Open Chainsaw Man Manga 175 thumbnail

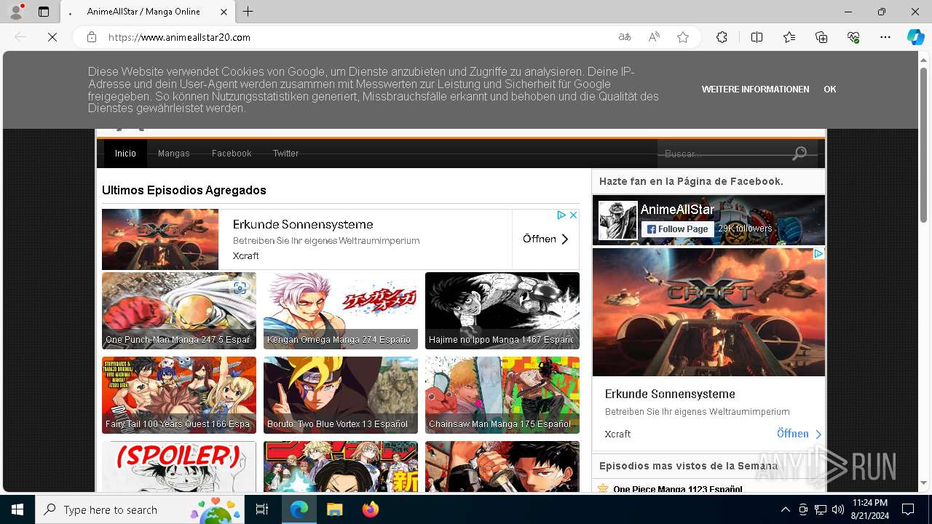tap(502, 395)
